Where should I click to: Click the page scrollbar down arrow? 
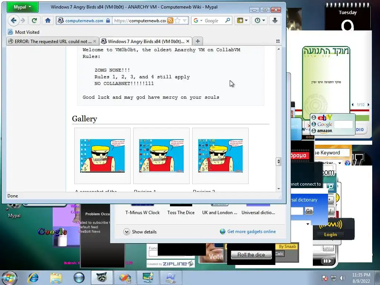pos(279,189)
